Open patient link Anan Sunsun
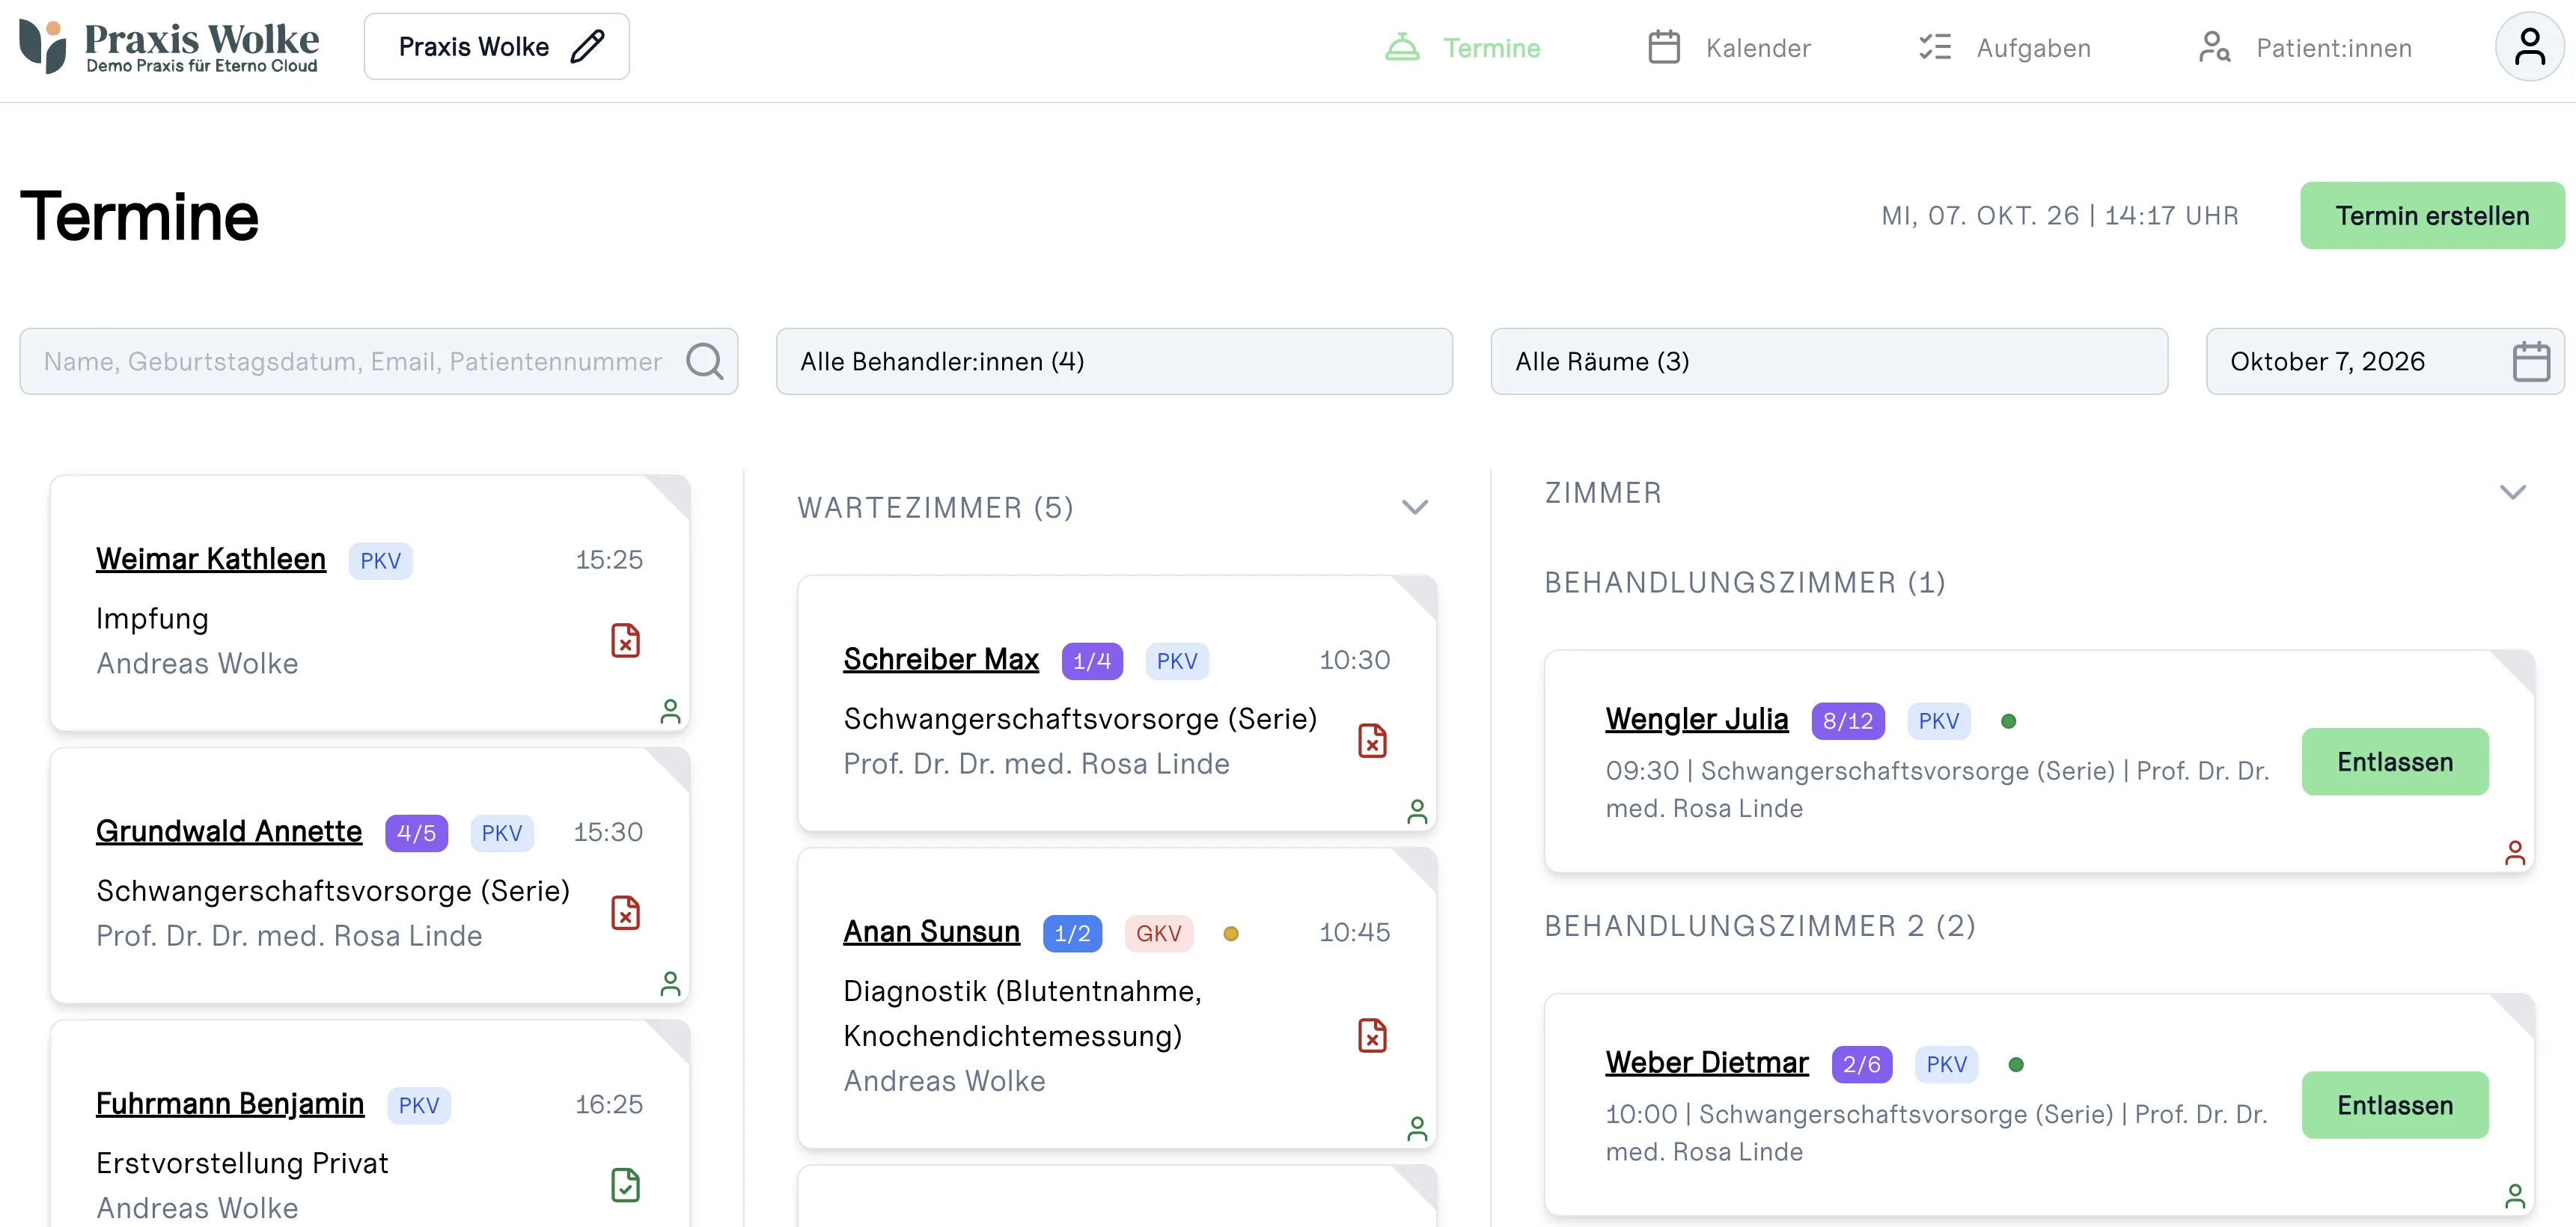Screen dimensions: 2576x1227 point(931,931)
